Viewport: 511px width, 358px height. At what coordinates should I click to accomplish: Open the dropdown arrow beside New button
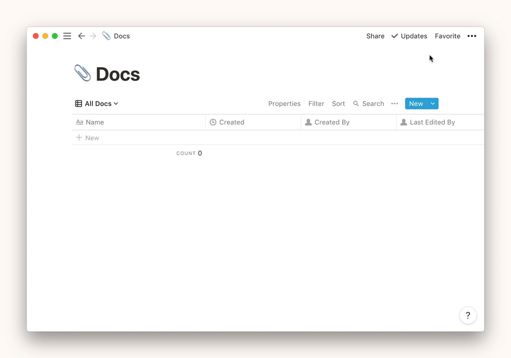pyautogui.click(x=433, y=104)
